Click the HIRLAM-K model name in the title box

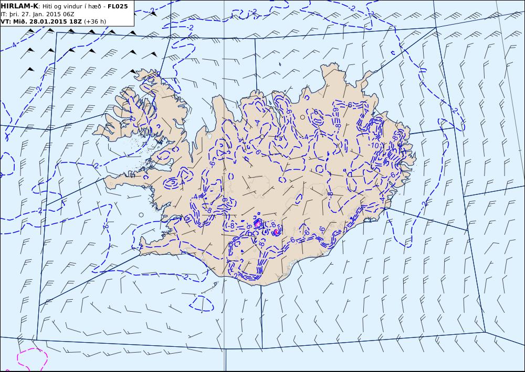click(19, 6)
